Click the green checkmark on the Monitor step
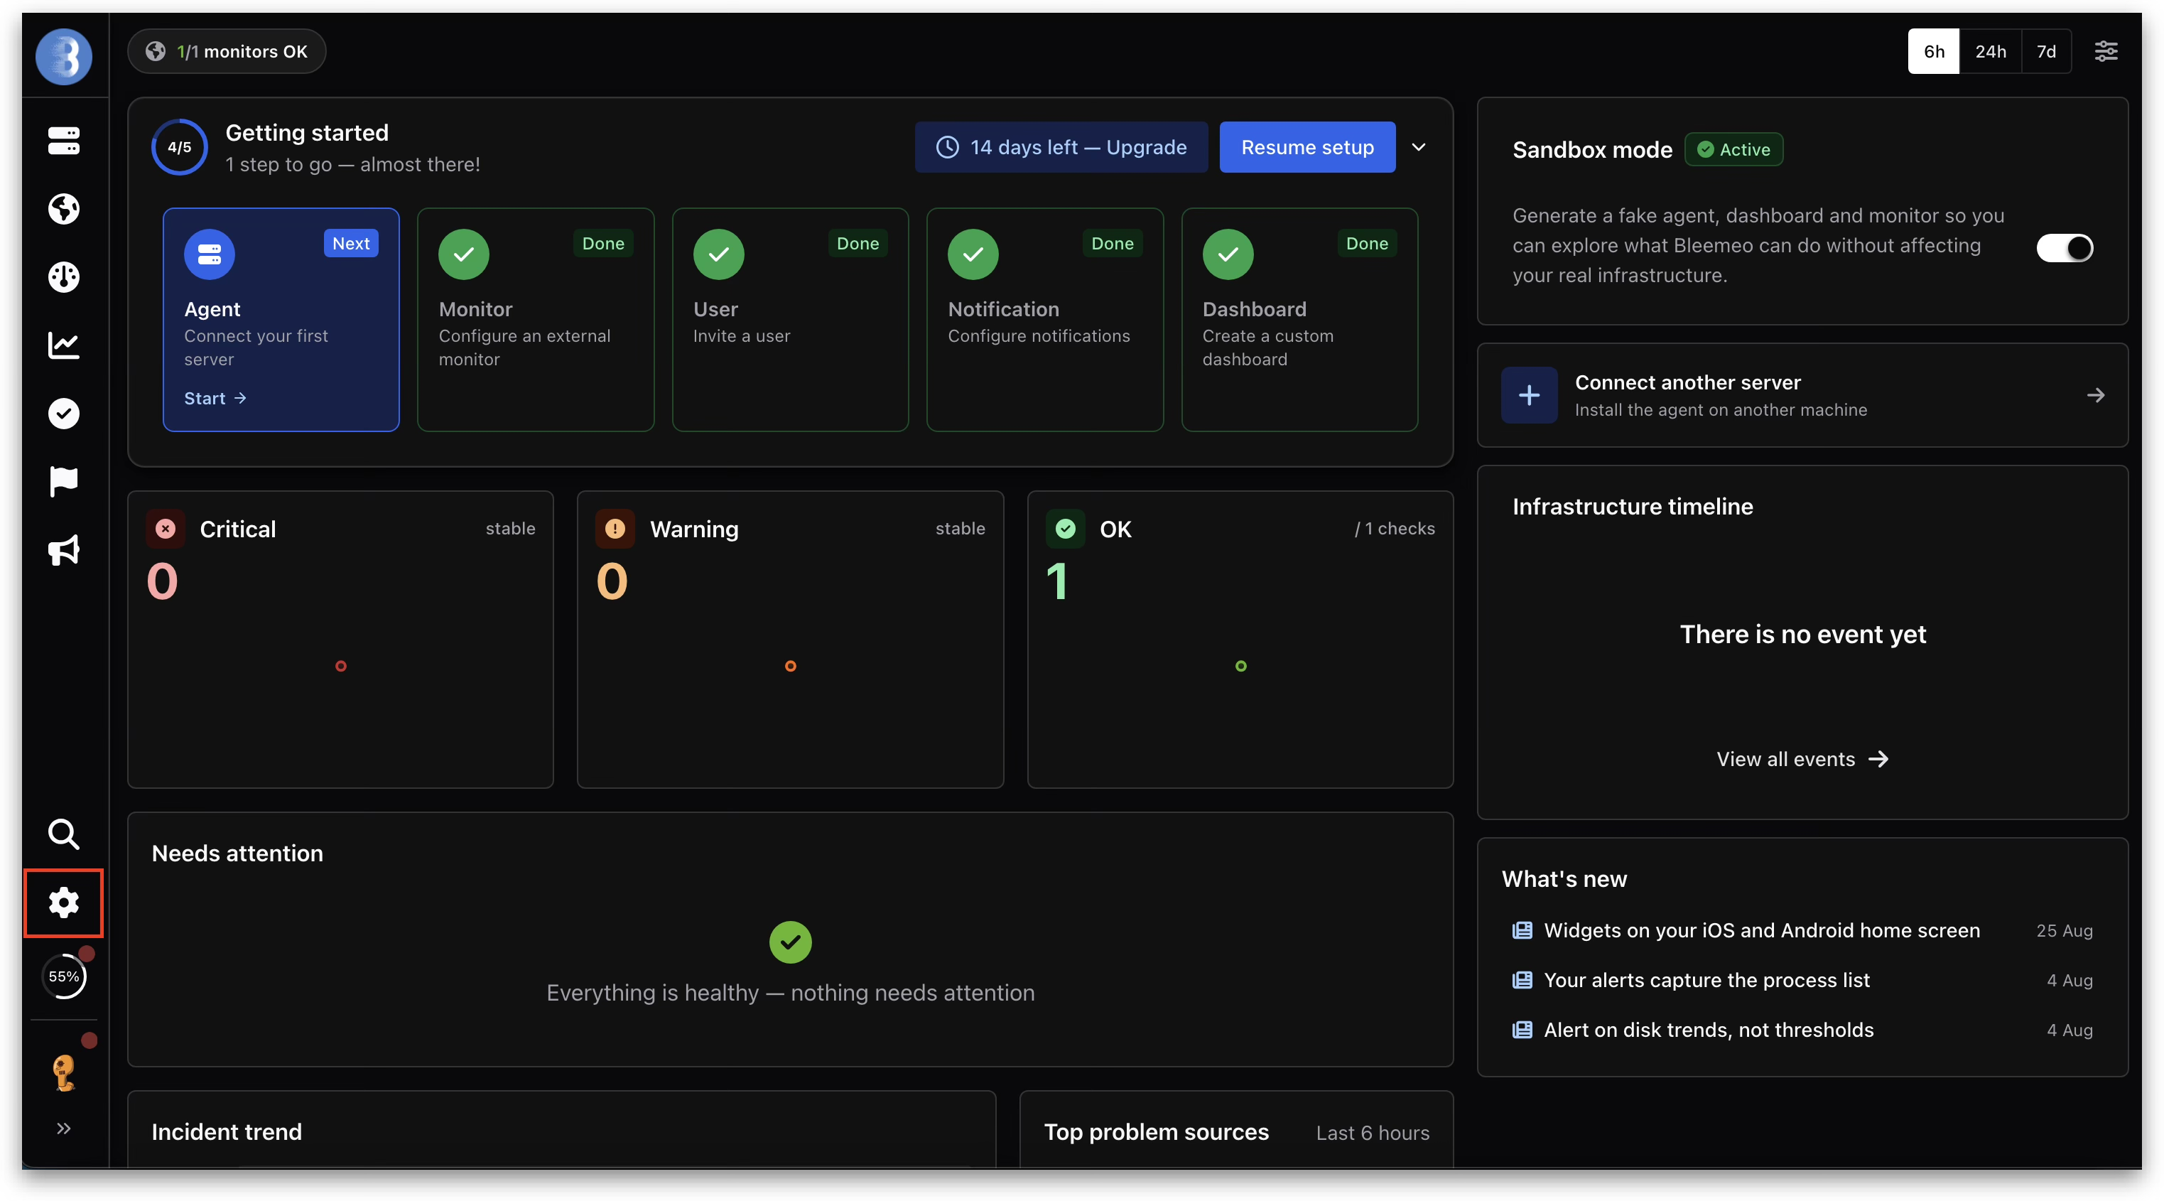Image resolution: width=2164 pixels, height=1201 pixels. click(x=464, y=254)
